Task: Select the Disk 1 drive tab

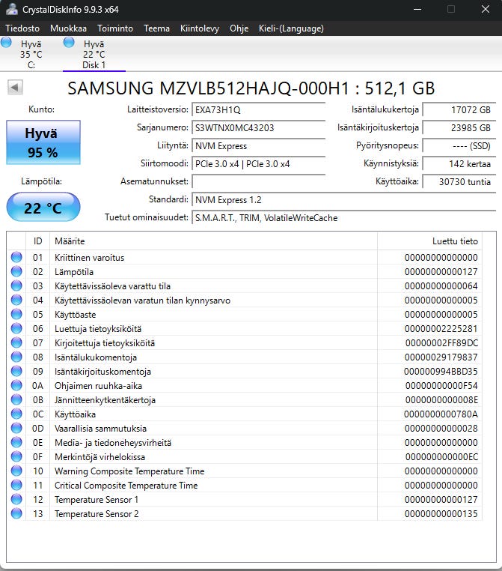Action: [x=94, y=54]
